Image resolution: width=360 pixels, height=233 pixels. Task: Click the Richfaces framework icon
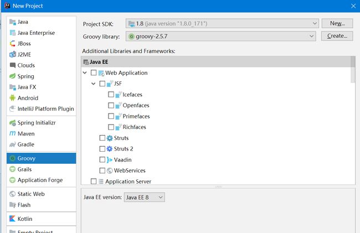pos(118,127)
